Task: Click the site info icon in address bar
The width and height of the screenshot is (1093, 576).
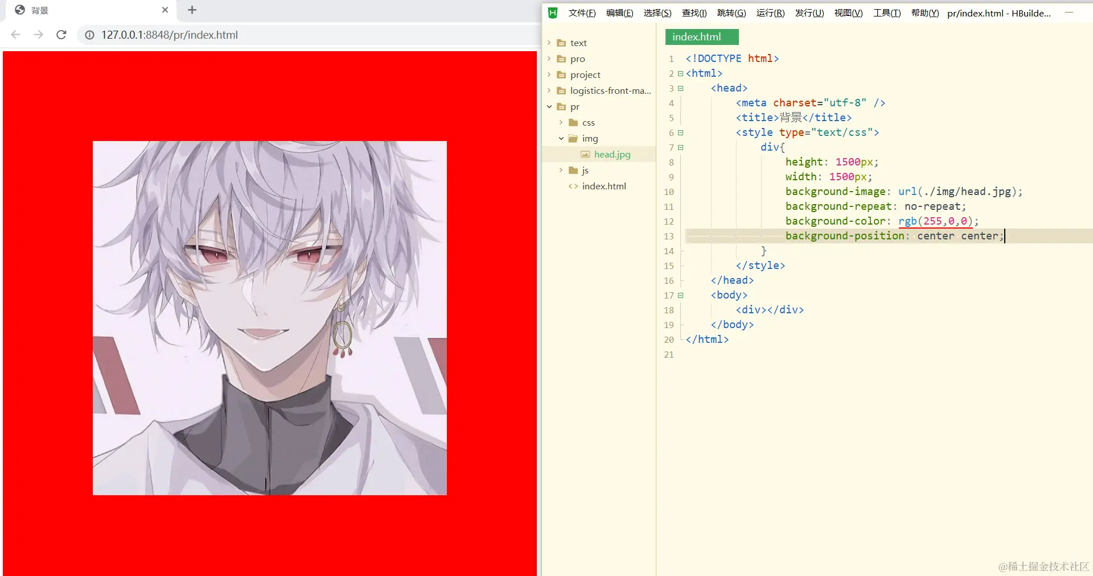Action: pyautogui.click(x=89, y=35)
